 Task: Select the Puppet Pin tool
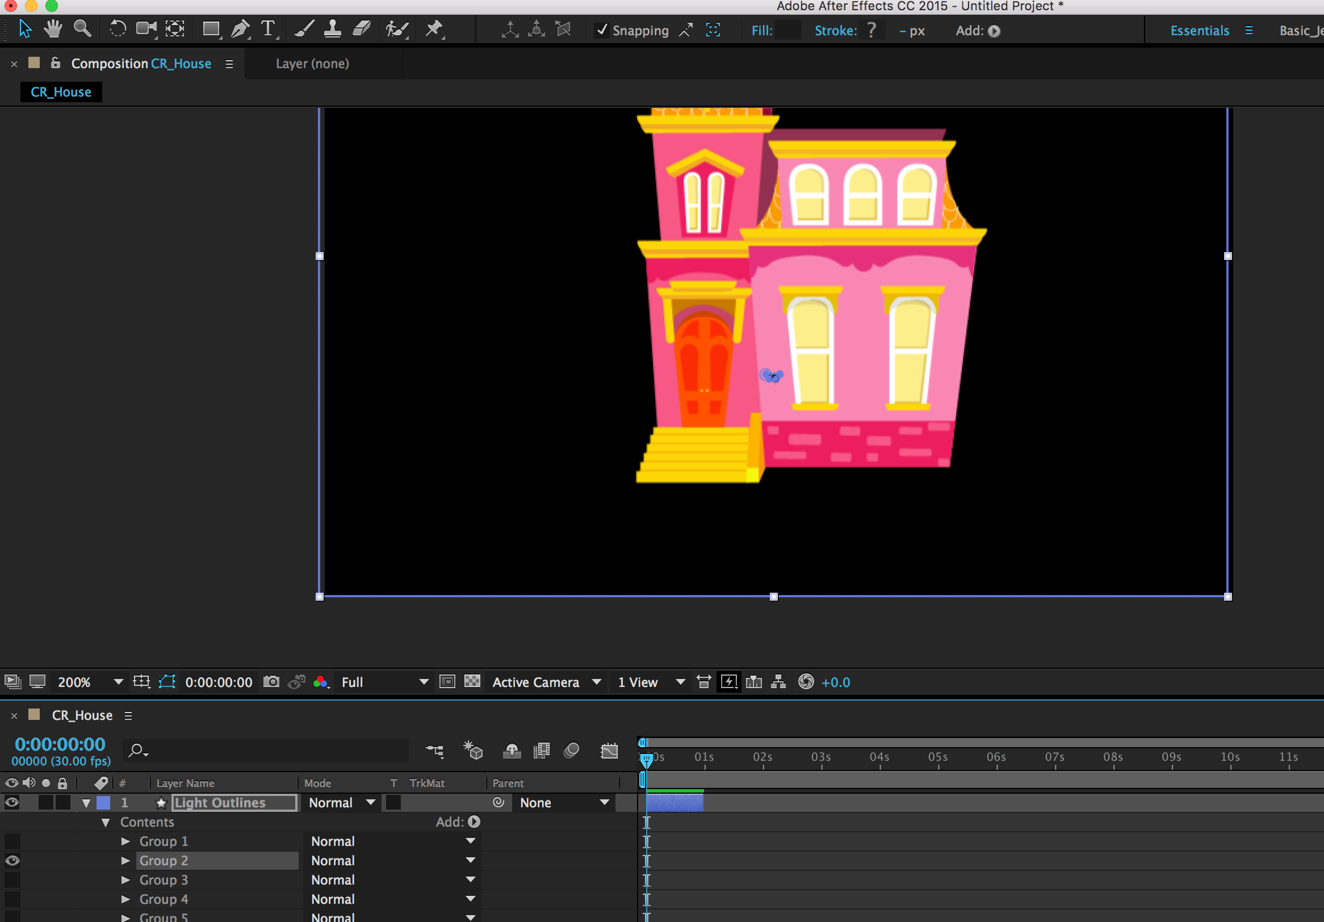(434, 29)
